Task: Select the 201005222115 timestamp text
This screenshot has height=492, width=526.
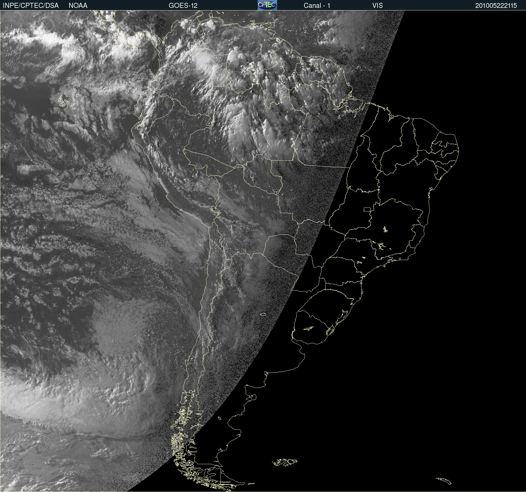Action: coord(496,6)
